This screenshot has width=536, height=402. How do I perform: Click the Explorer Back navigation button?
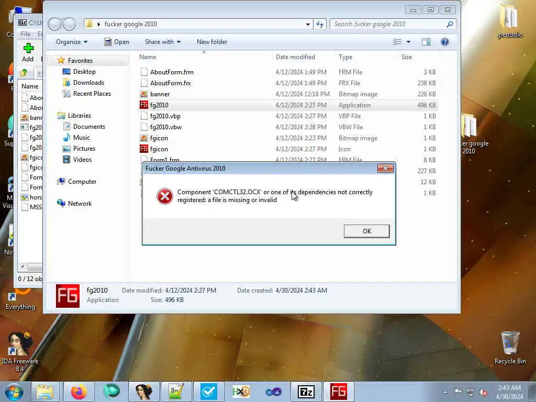(x=54, y=24)
